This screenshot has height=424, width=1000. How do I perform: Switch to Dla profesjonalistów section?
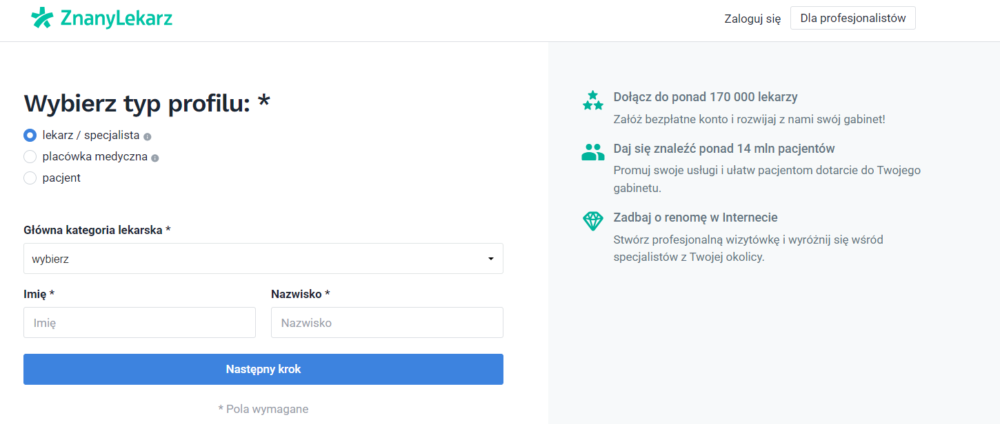point(852,17)
